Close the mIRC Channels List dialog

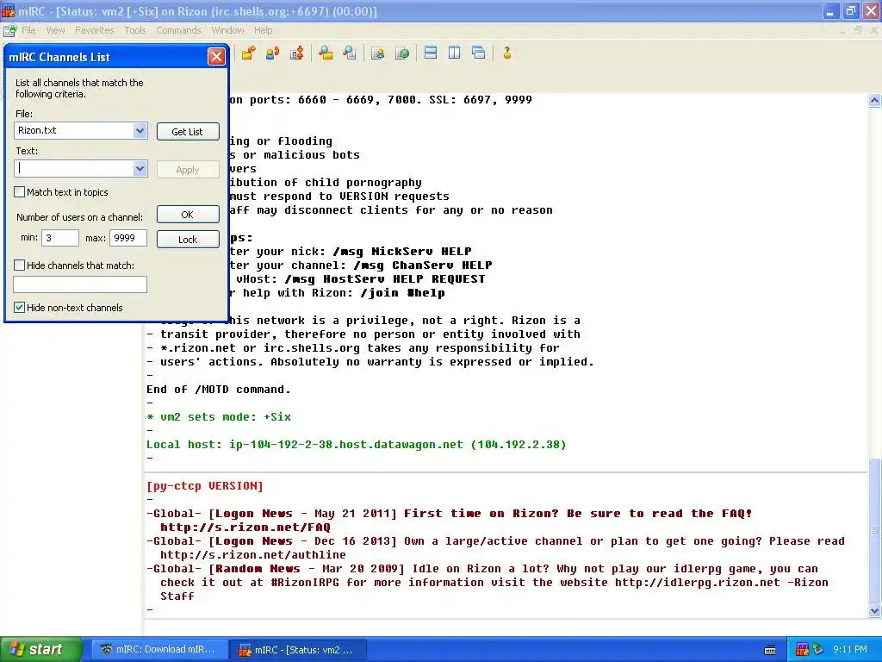pos(216,57)
